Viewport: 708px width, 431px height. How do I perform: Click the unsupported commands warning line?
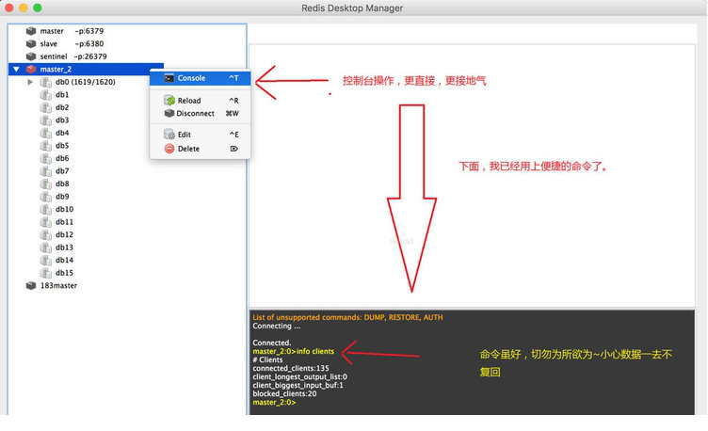[x=347, y=318]
